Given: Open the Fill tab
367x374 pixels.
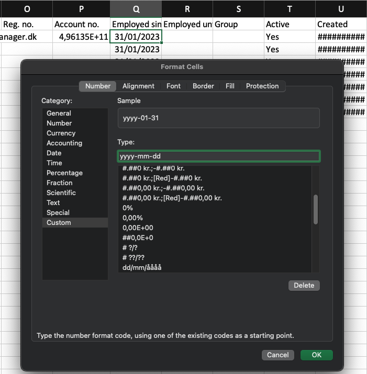Looking at the screenshot, I should [x=230, y=86].
